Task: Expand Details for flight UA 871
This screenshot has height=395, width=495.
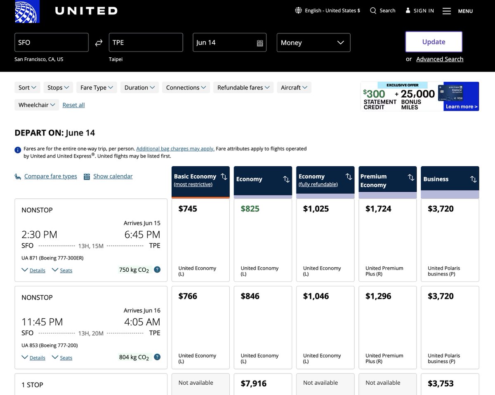Action: (33, 270)
